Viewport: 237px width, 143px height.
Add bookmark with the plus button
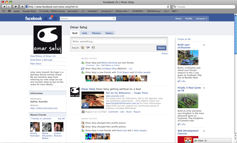(22, 7)
